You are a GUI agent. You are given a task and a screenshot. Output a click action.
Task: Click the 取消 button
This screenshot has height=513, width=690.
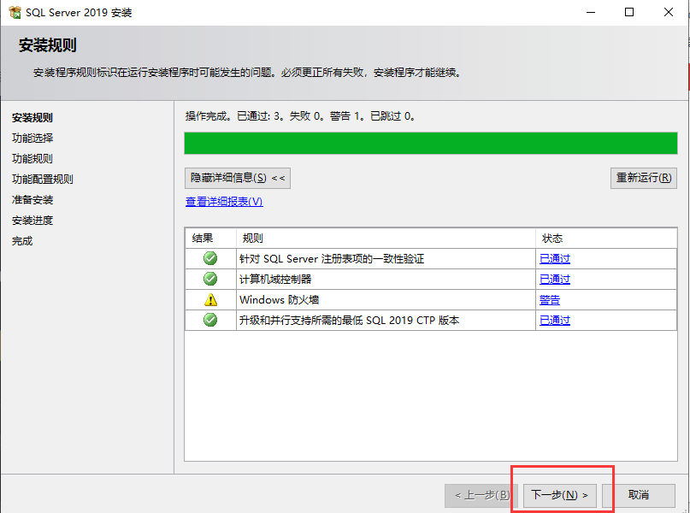point(639,495)
